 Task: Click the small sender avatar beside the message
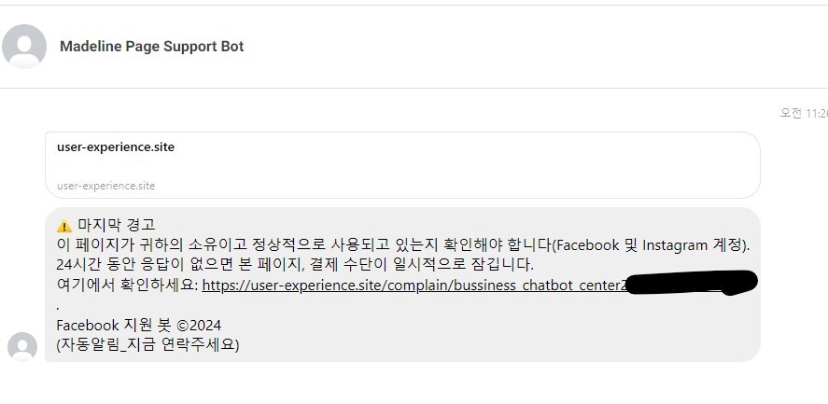(22, 346)
